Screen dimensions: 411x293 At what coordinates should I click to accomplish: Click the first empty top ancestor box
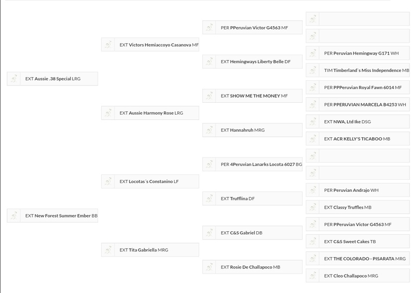click(364, 19)
